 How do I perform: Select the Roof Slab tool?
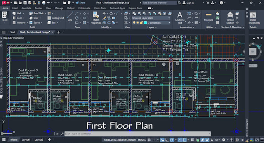(36, 13)
